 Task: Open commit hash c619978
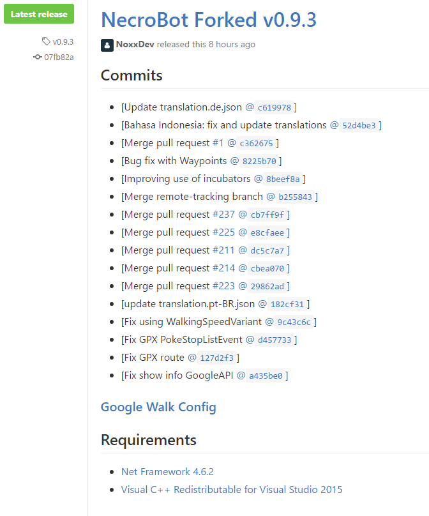click(275, 107)
